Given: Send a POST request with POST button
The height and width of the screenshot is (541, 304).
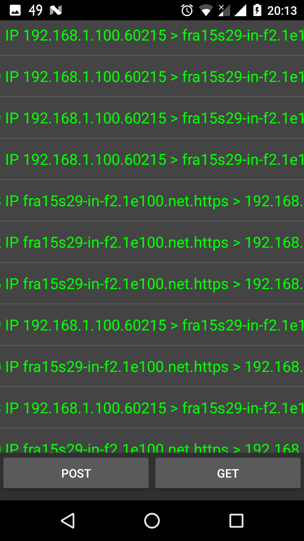Looking at the screenshot, I should tap(76, 473).
